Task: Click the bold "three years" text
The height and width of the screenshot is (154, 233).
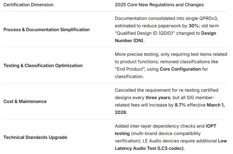Action: tap(158, 97)
